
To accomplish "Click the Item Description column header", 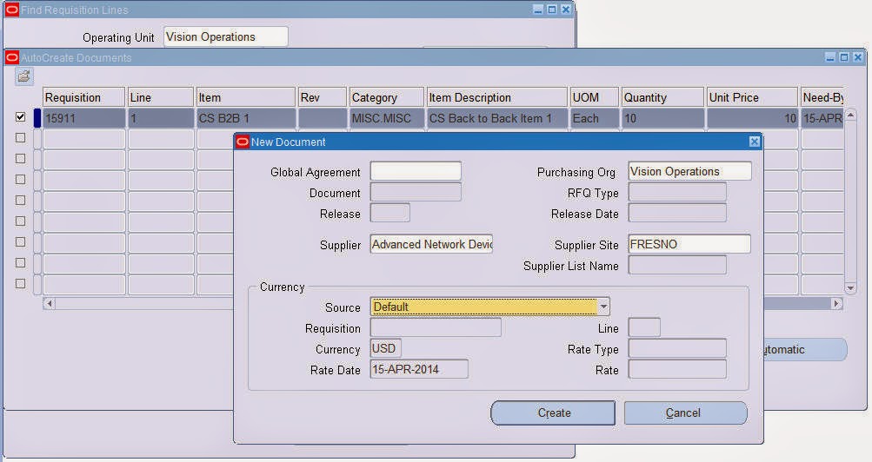I will point(496,97).
